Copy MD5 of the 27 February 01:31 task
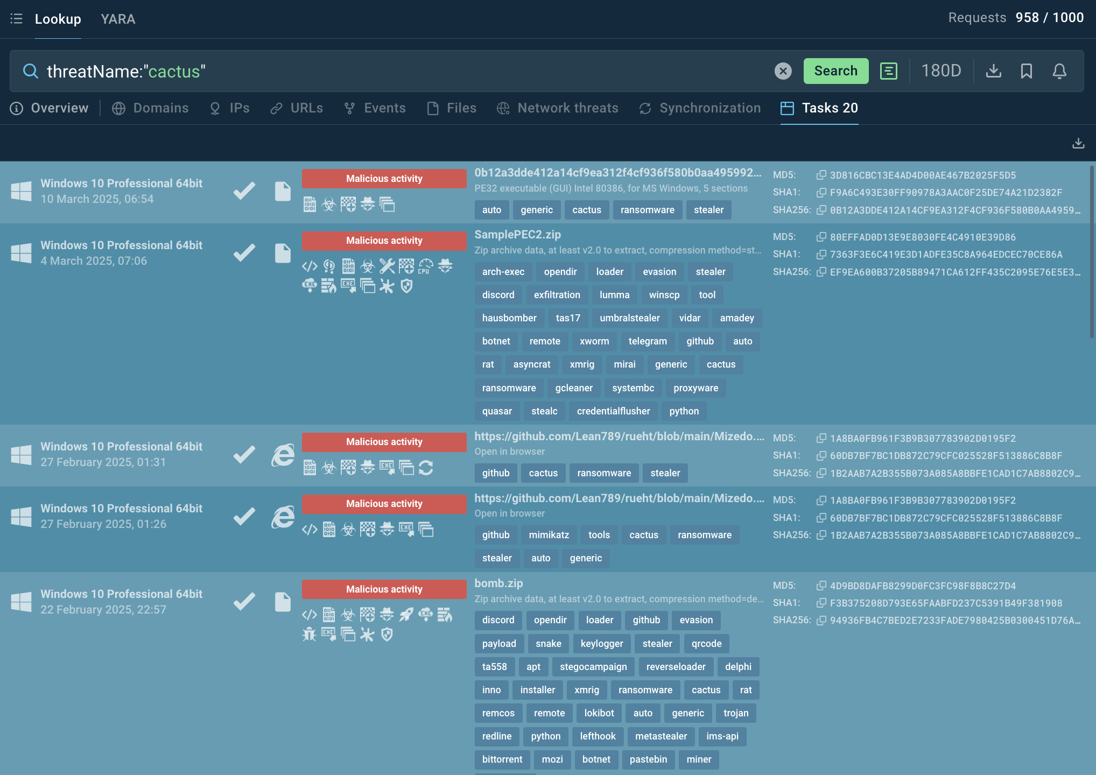The image size is (1096, 775). point(821,438)
